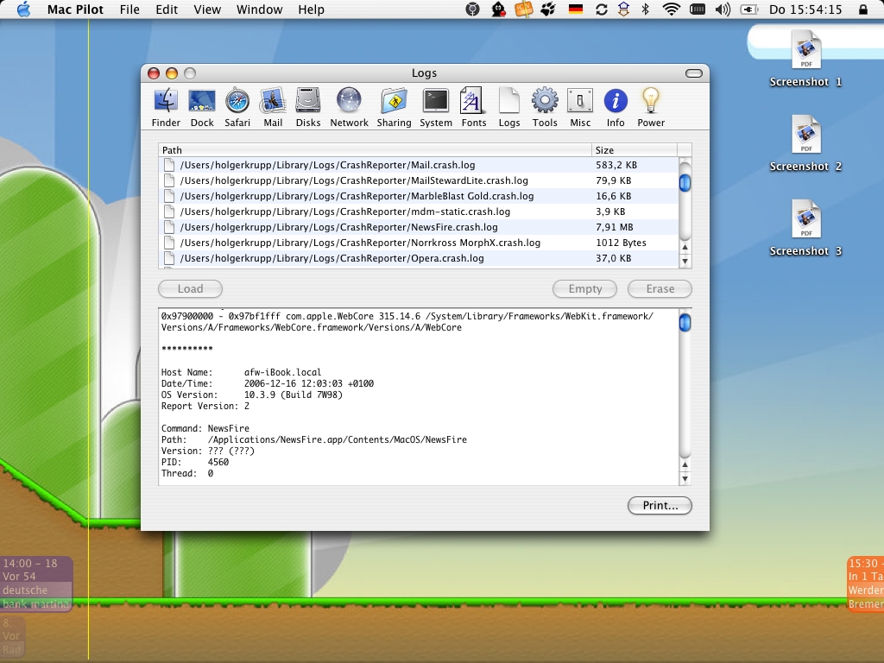Choose the mdm-static.crash.log row

(x=419, y=212)
